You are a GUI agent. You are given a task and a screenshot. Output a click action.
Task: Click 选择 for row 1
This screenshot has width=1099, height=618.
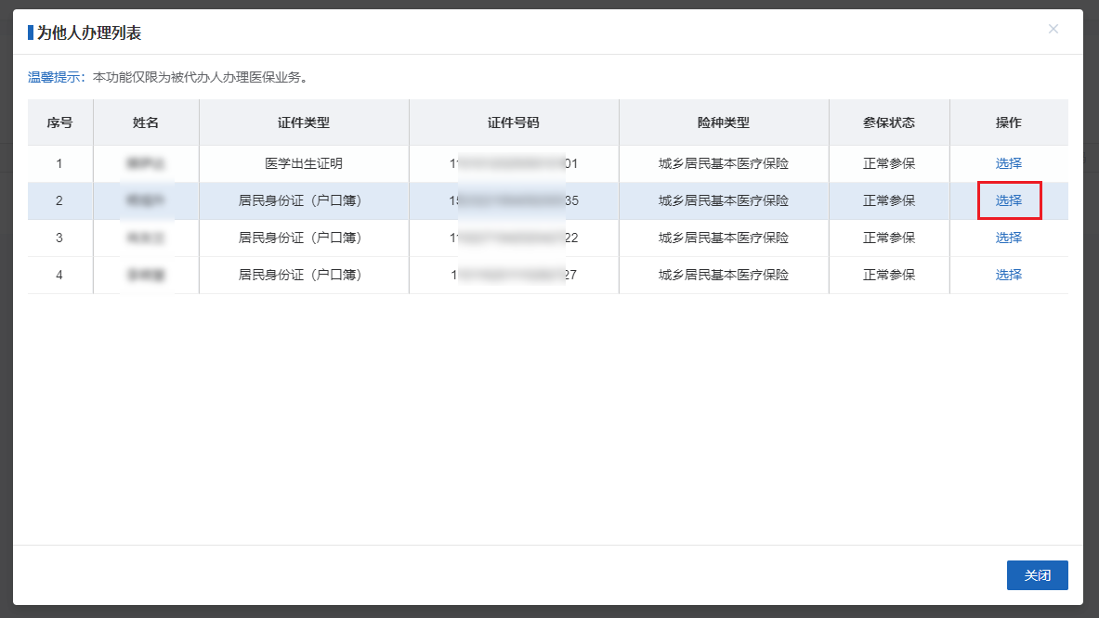[x=1008, y=163]
